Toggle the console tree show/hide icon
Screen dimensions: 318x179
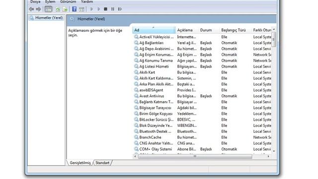pos(48,9)
